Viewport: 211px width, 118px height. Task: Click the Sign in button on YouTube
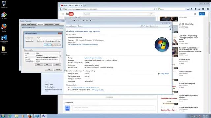202,14
